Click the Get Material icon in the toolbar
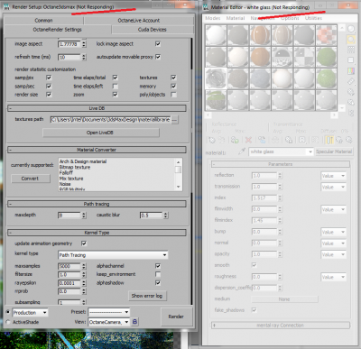Image resolution: width=361 pixels, height=349 pixels. click(x=212, y=140)
